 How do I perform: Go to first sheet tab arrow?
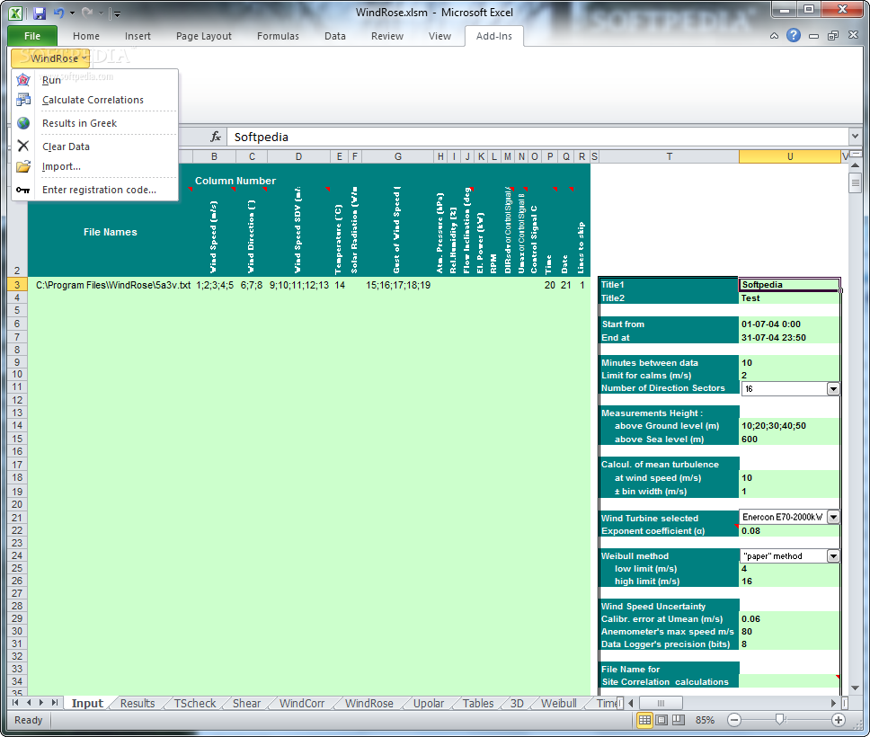(15, 703)
